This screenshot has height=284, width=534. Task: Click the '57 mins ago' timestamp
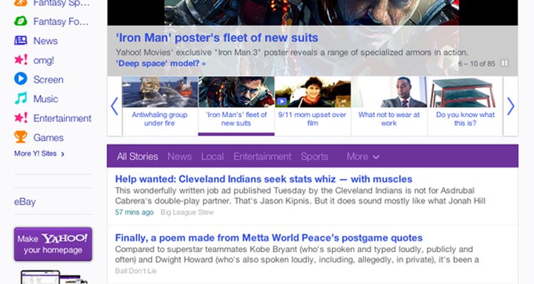click(134, 212)
